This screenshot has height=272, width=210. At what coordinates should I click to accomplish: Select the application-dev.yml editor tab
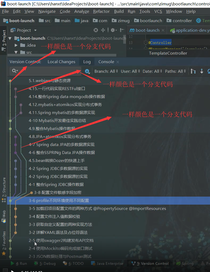point(190,30)
